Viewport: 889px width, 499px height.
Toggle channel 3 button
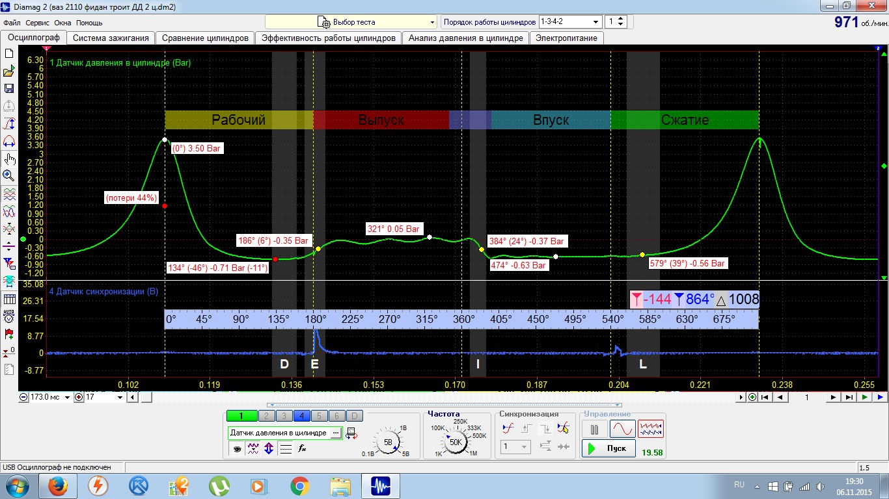pos(284,416)
